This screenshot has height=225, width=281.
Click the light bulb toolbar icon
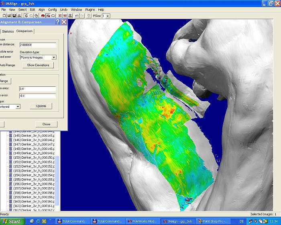[x=88, y=16]
